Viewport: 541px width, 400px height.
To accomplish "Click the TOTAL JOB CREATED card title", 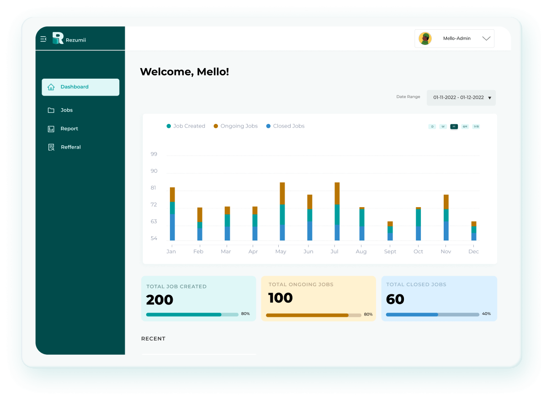I will pos(176,287).
